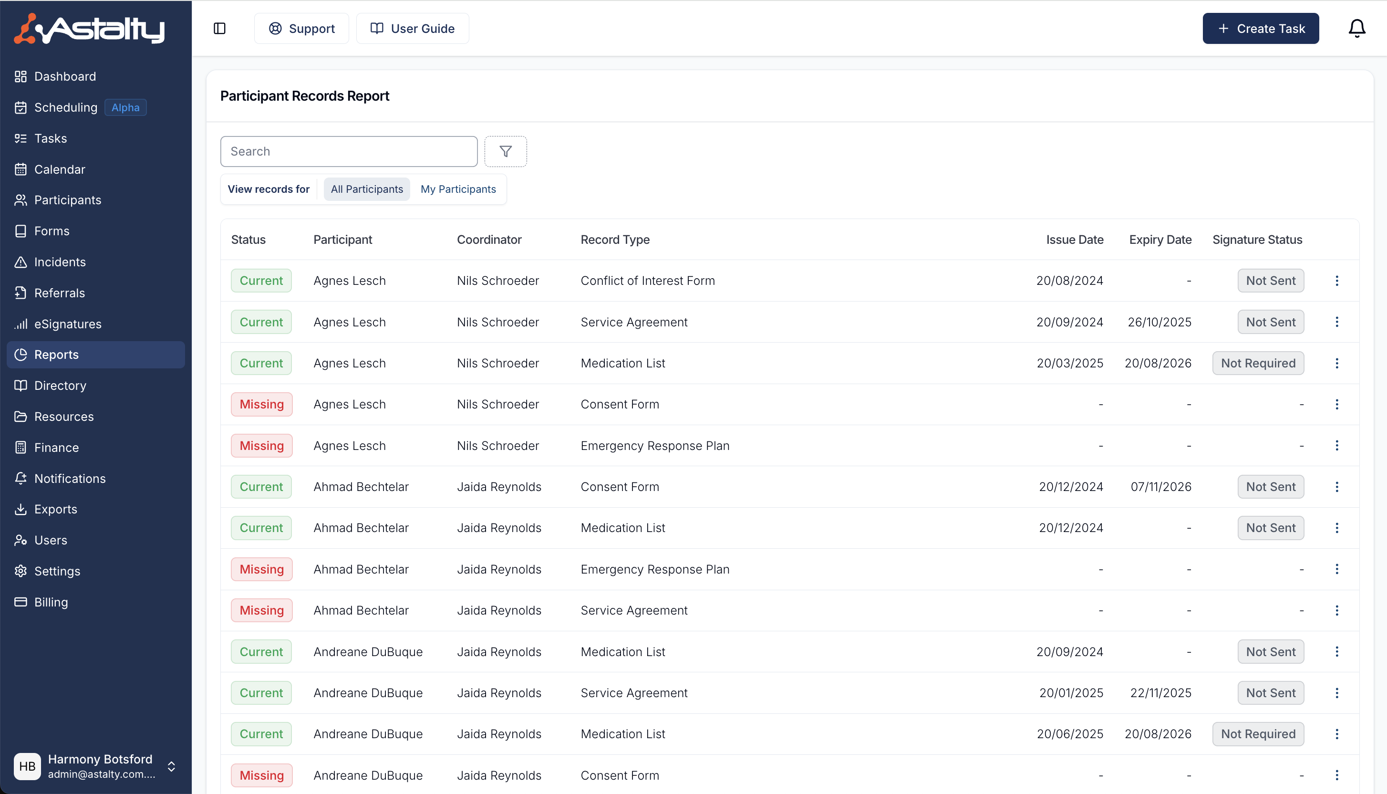The width and height of the screenshot is (1387, 794).
Task: Focus the Search input field
Action: pyautogui.click(x=349, y=151)
